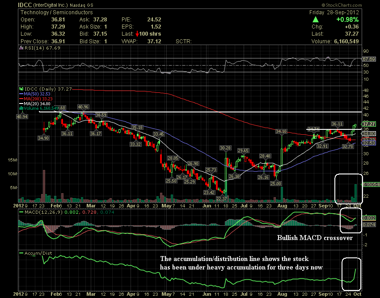Click the Bid value 37.15

point(100,34)
